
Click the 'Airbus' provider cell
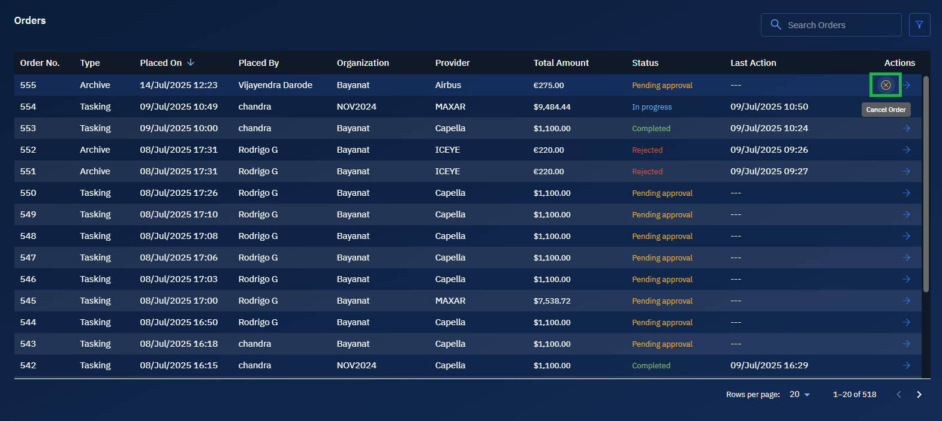click(449, 85)
